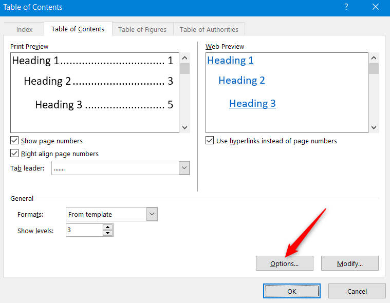The height and width of the screenshot is (303, 390).
Task: Increase Show levels with up arrow
Action: tap(107, 227)
